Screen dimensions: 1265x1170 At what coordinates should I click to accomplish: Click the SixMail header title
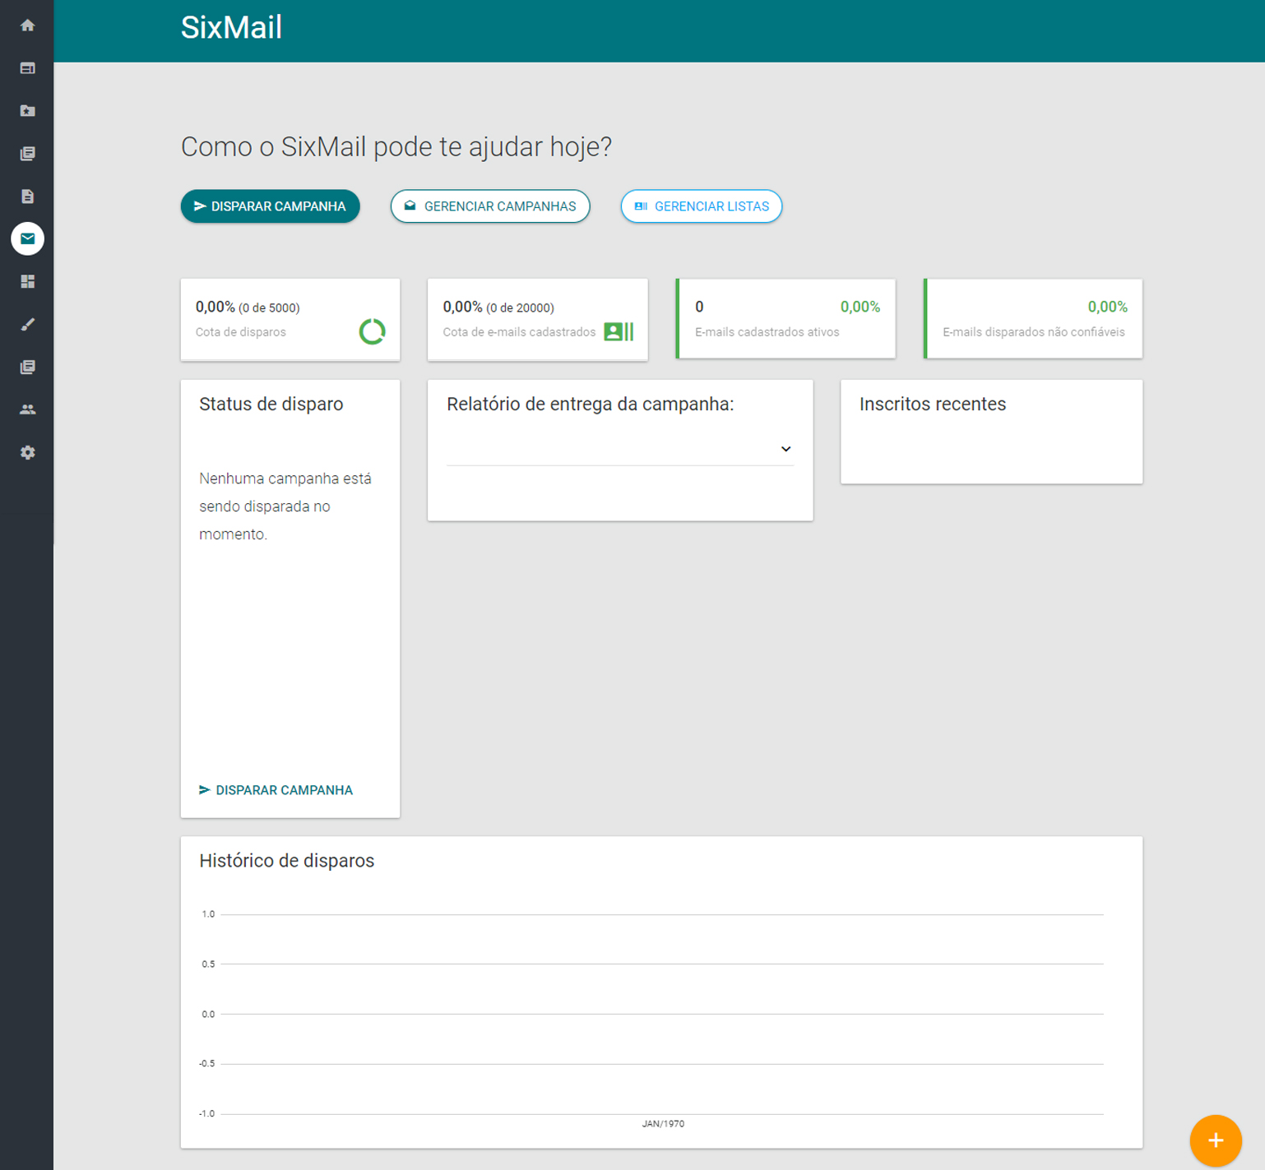(231, 28)
